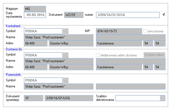This screenshot has height=110, width=170.
Task: Click the Magazyn MG field
Action: coord(35,9)
